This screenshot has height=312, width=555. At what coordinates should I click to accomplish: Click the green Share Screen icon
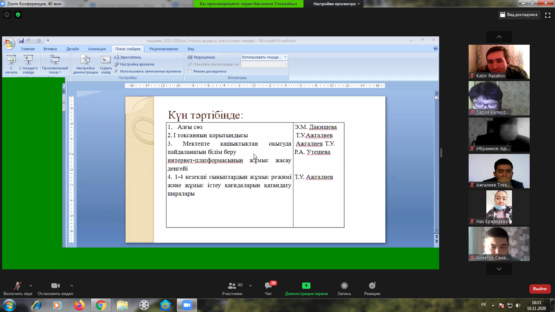click(306, 286)
